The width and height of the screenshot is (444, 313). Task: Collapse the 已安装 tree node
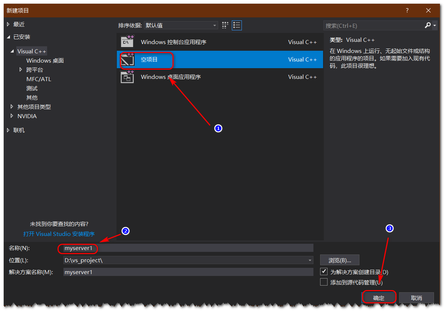tap(9, 37)
